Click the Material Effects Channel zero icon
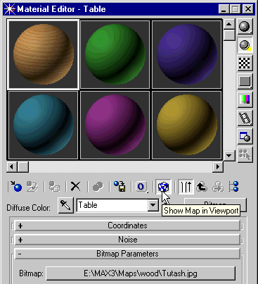Image resolution: width=258 pixels, height=284 pixels. [141, 187]
